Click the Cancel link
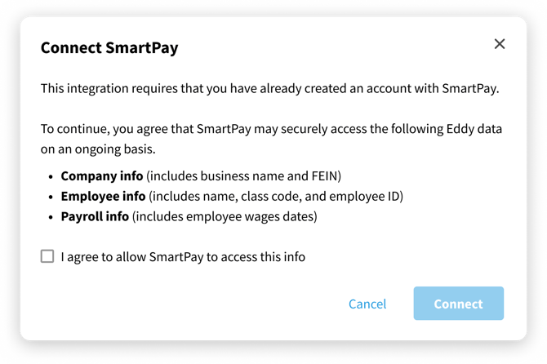 pos(367,304)
